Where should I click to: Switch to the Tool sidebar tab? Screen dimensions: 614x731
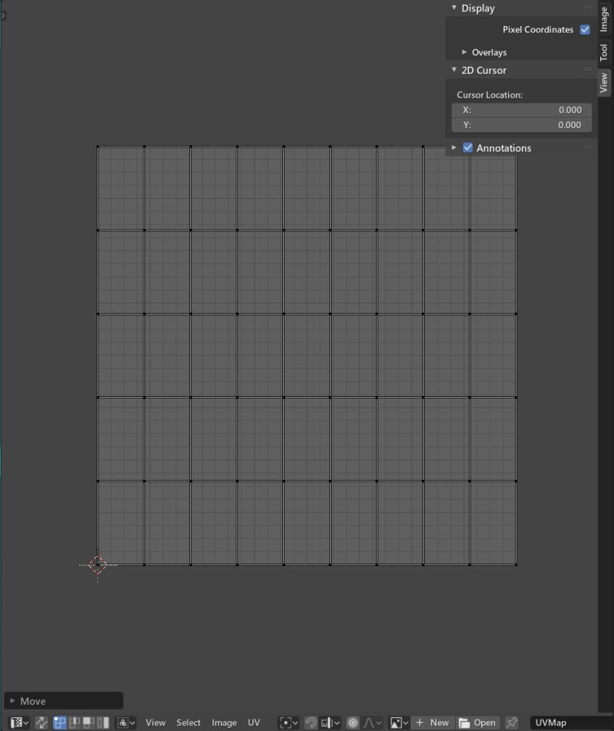click(x=604, y=50)
